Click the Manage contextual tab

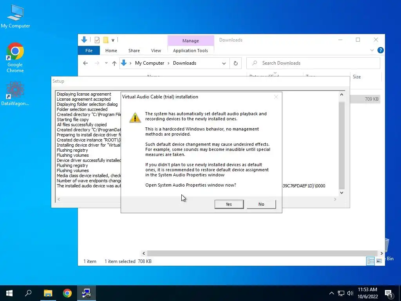[x=191, y=41]
